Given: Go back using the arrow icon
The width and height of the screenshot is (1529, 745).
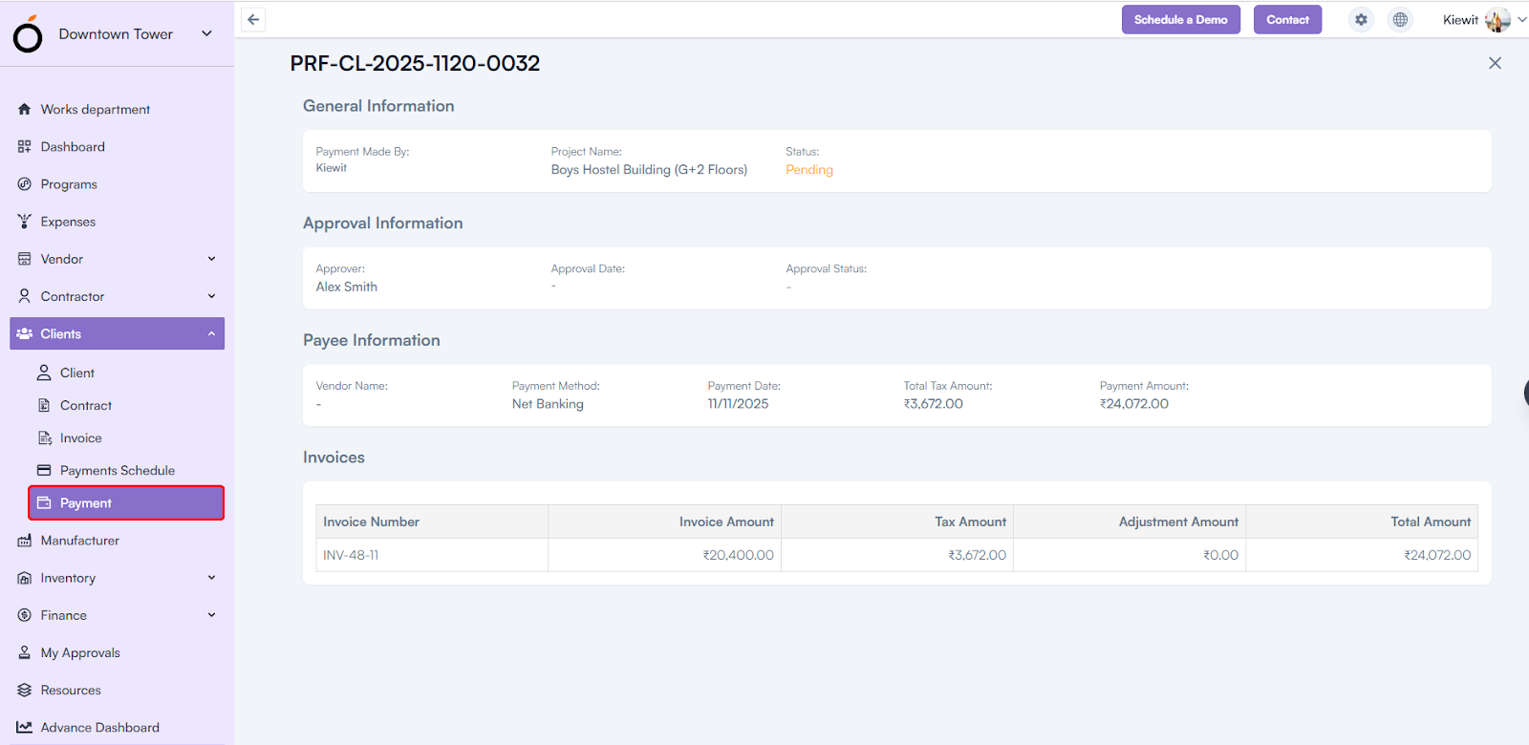Looking at the screenshot, I should (253, 19).
